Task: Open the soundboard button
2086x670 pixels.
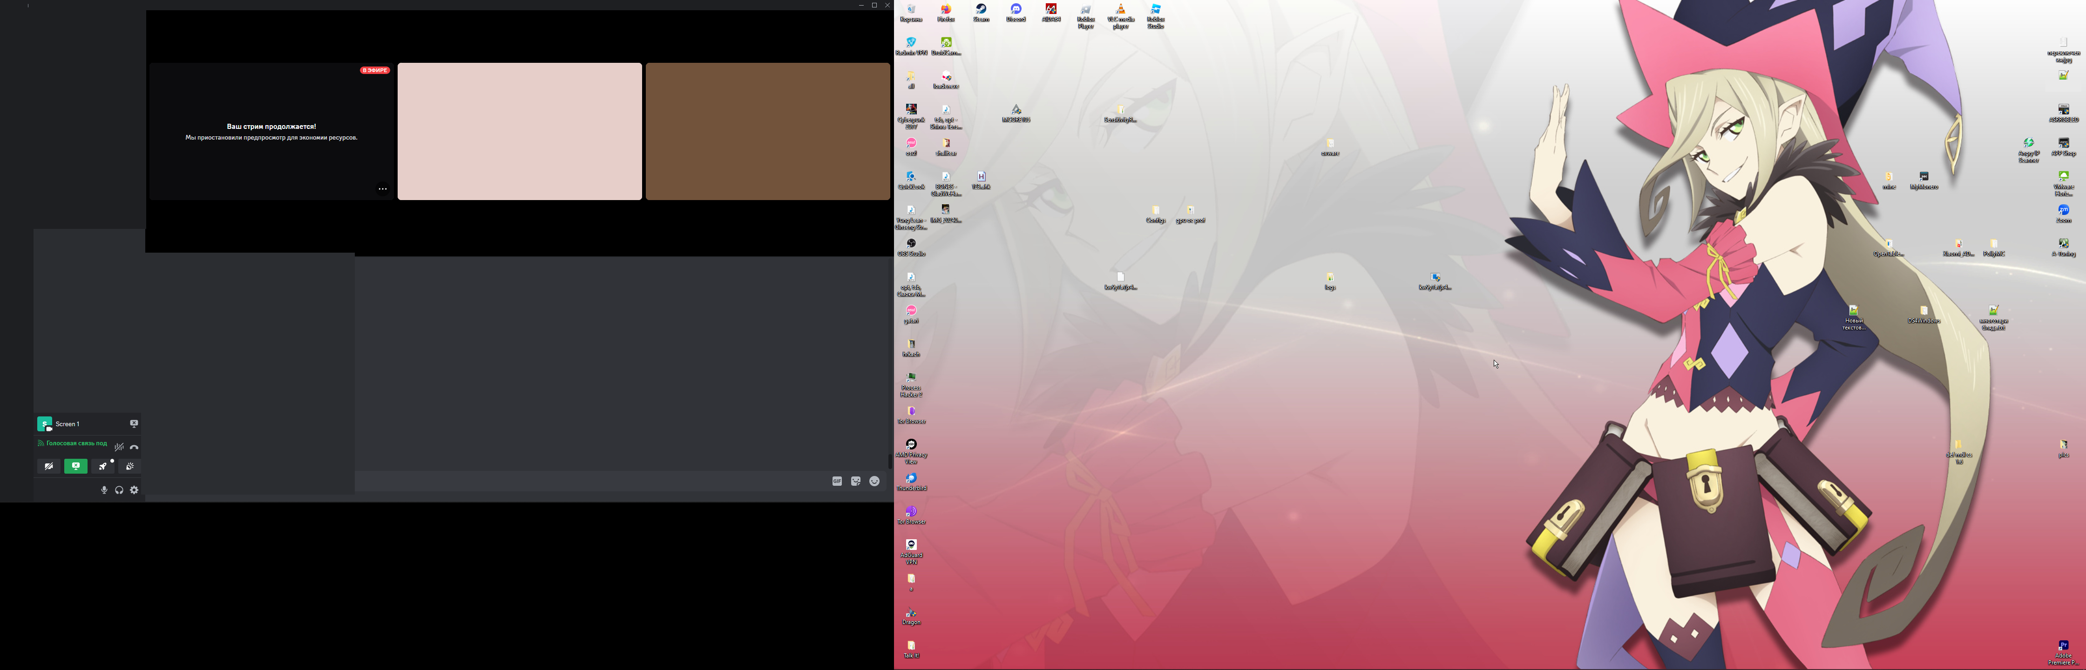Action: coord(129,466)
